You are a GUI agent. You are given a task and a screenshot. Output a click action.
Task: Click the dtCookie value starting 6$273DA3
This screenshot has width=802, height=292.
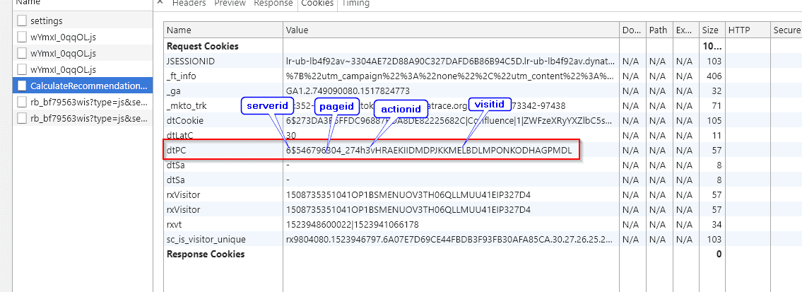coord(451,121)
